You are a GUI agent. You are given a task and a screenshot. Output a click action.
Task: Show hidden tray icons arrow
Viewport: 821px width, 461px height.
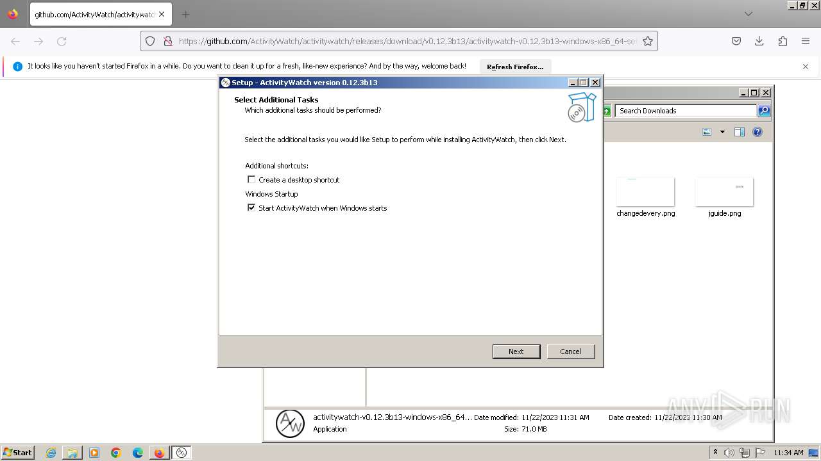(x=715, y=452)
